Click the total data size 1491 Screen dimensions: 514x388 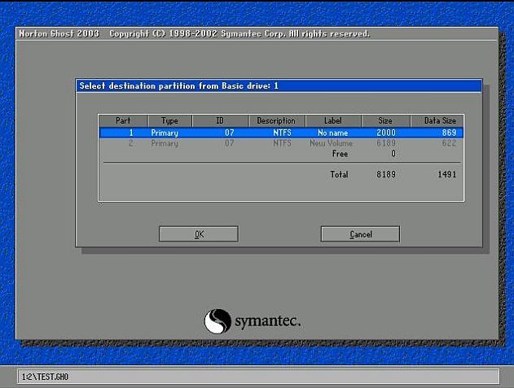click(x=447, y=174)
